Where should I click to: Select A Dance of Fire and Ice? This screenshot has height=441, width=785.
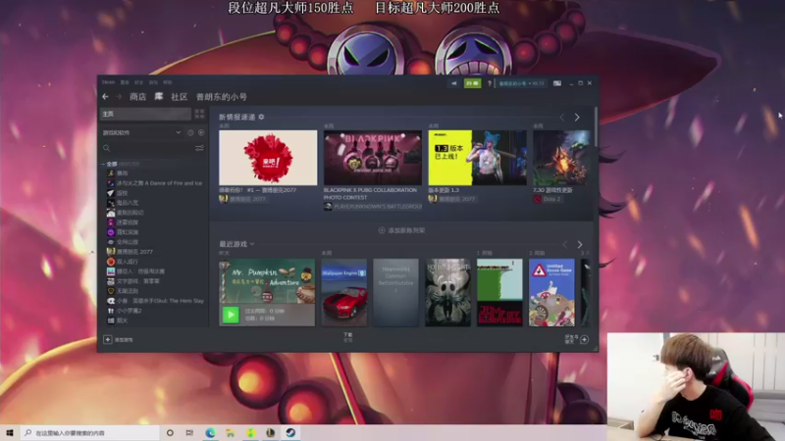155,183
